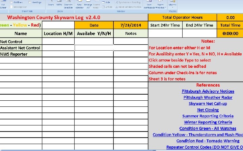Click the Notes column header cell
The height and width of the screenshot is (151, 243).
(131, 34)
